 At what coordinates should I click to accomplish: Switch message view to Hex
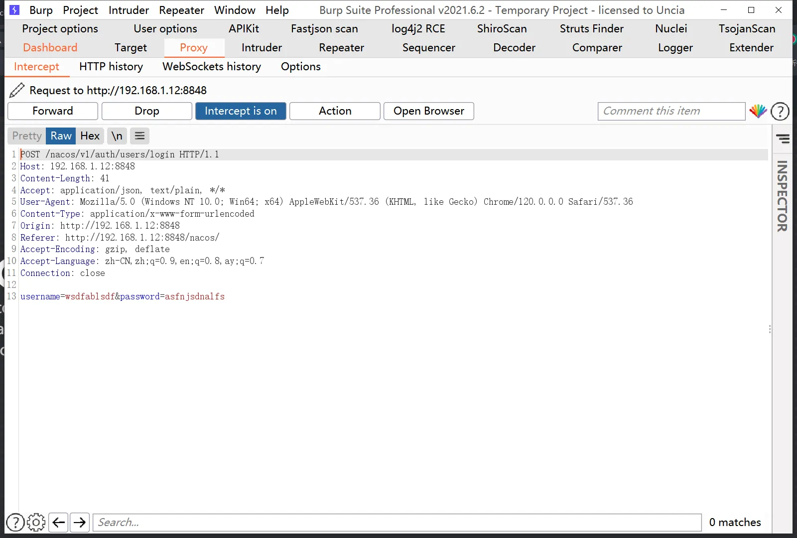click(90, 135)
